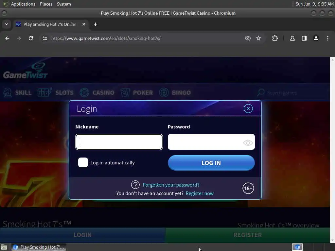
Task: Open the System menu
Action: coord(64,4)
